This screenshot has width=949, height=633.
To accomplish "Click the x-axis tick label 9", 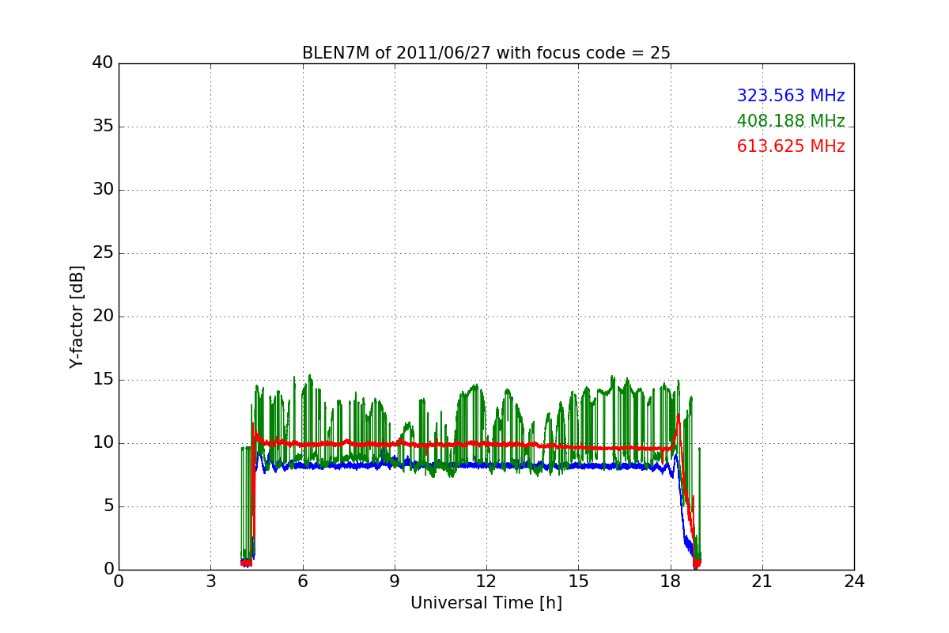I will [394, 581].
